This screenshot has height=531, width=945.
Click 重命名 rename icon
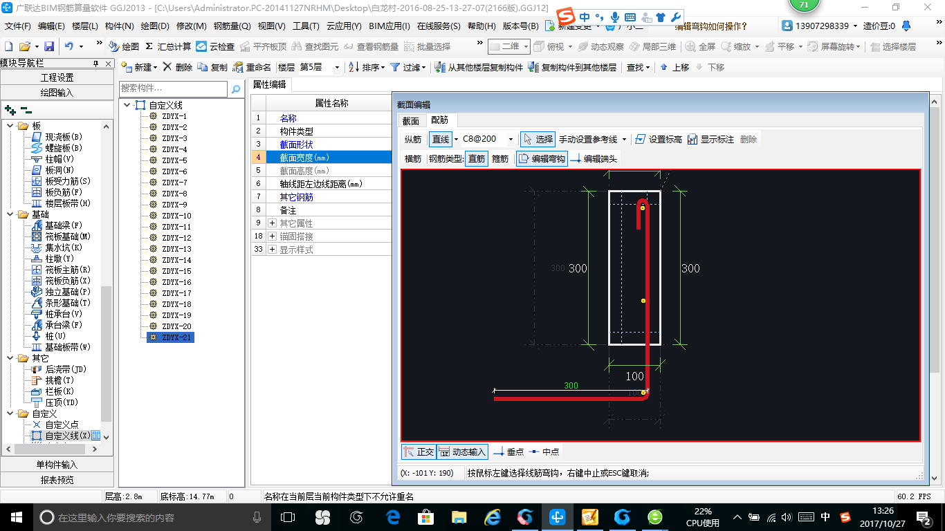click(x=252, y=67)
